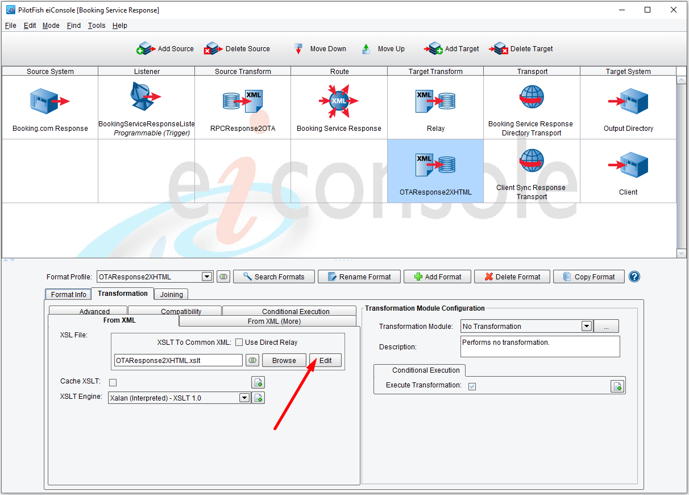
Task: Open the Find menu
Action: coord(74,26)
